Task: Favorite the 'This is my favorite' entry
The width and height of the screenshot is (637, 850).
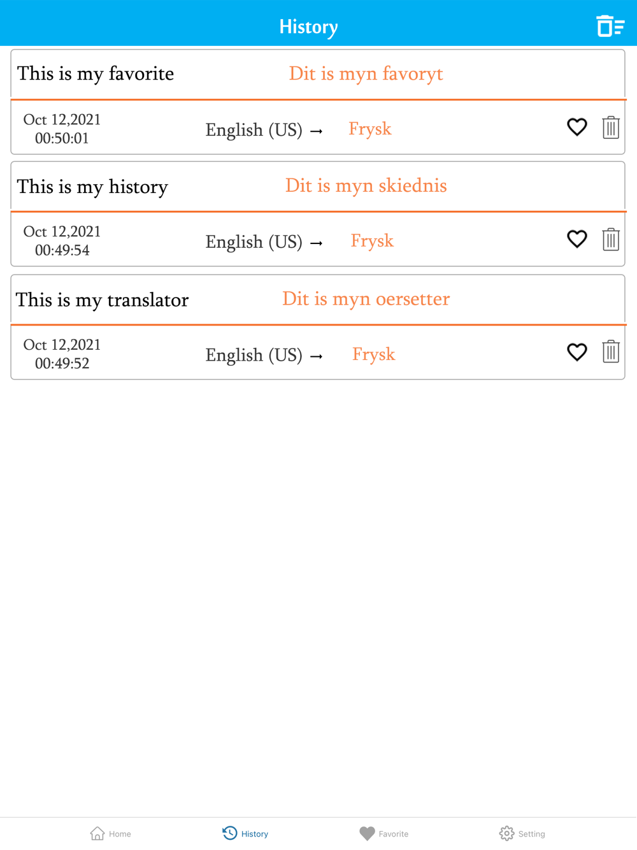Action: (576, 127)
